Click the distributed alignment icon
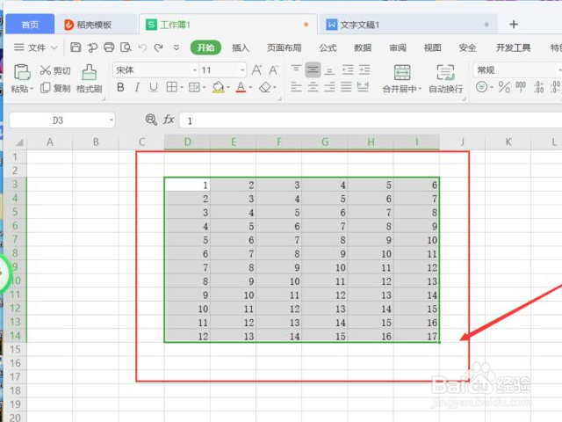 pyautogui.click(x=363, y=87)
